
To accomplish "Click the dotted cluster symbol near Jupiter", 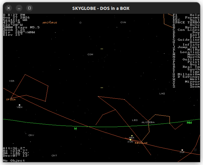I will coord(195,150).
